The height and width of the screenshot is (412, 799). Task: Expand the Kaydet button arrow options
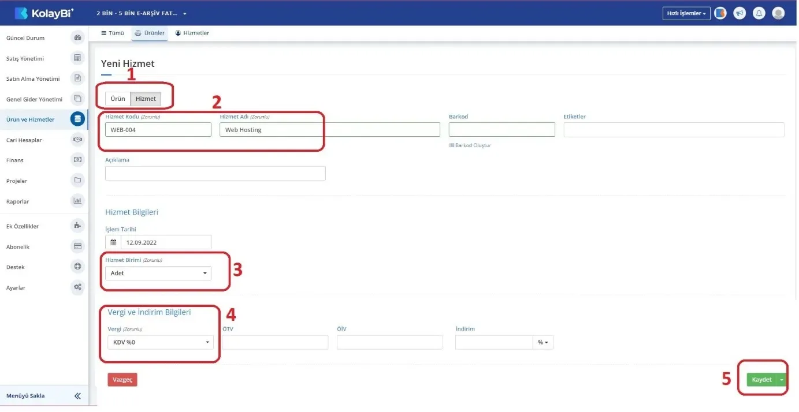click(782, 380)
